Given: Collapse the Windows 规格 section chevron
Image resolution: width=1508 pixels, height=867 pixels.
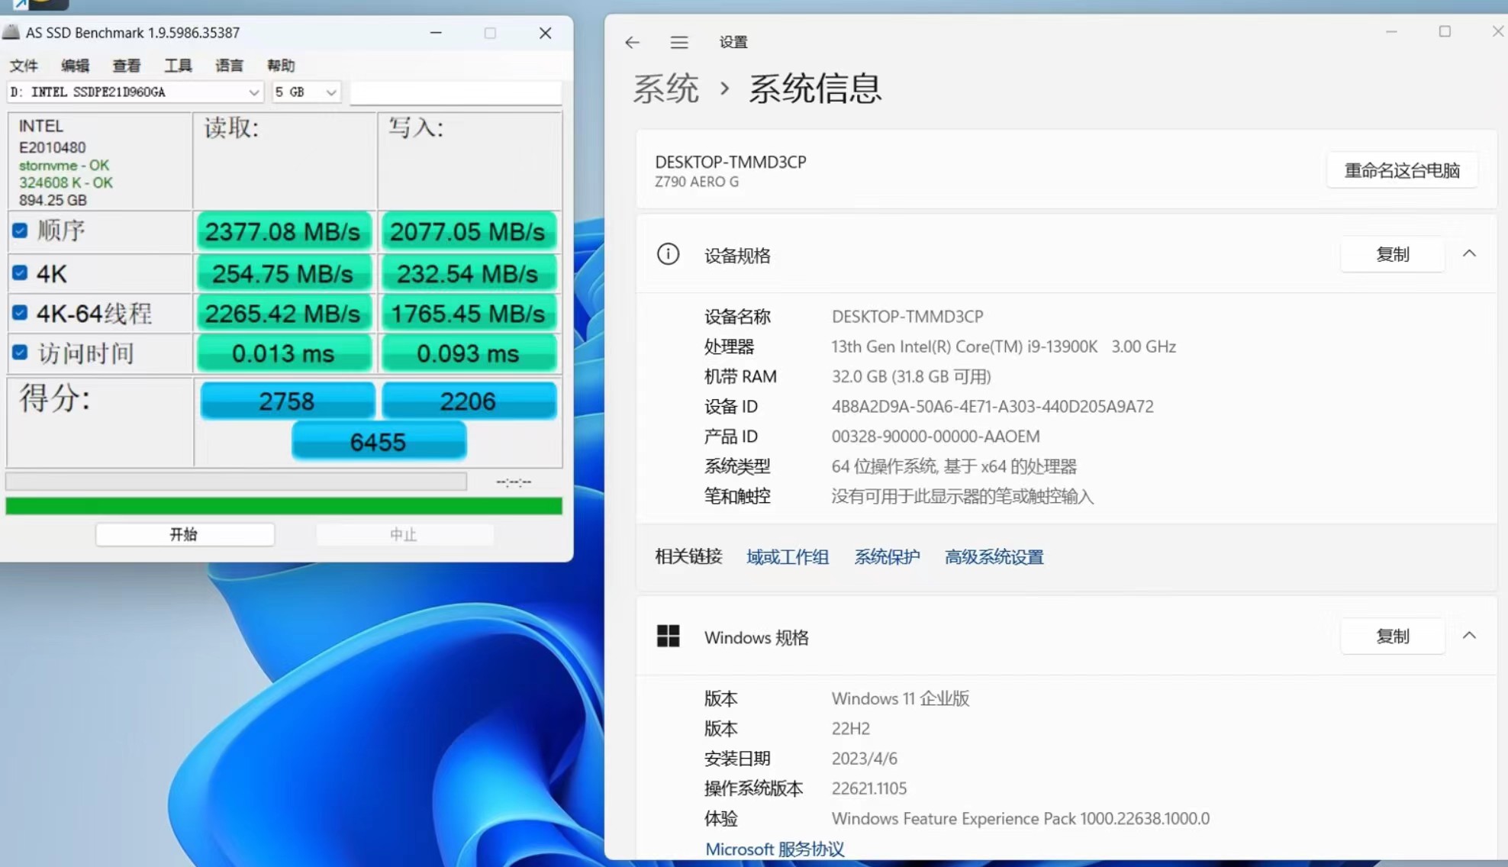Looking at the screenshot, I should pos(1469,636).
